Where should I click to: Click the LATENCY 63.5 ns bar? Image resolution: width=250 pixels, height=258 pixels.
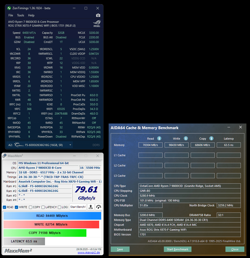24,241
